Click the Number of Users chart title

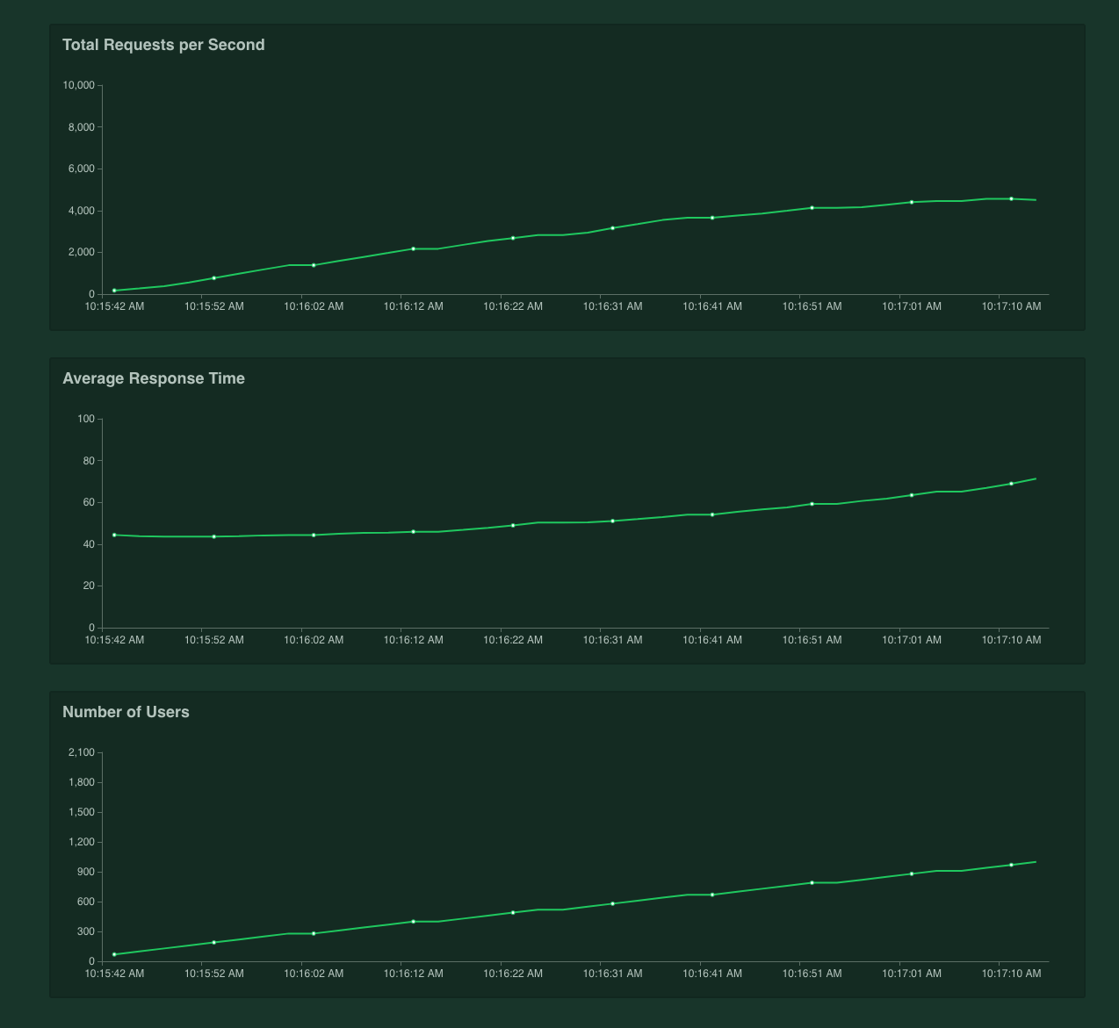click(126, 712)
